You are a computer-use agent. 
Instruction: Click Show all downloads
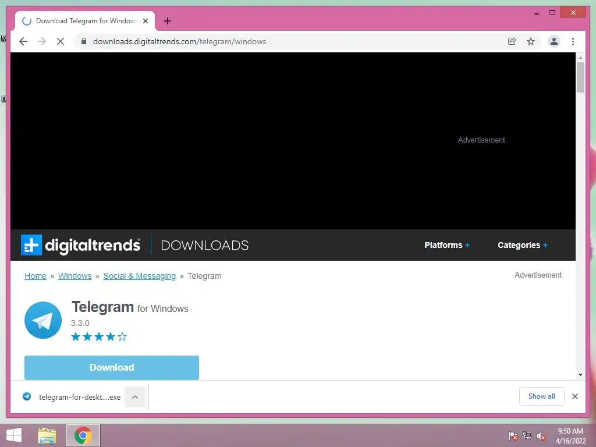point(542,396)
